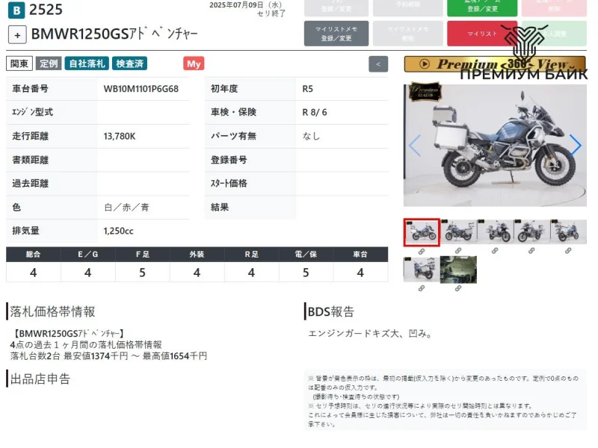Click the red マイリスト button
Screen dimensions: 598x448
tap(482, 34)
